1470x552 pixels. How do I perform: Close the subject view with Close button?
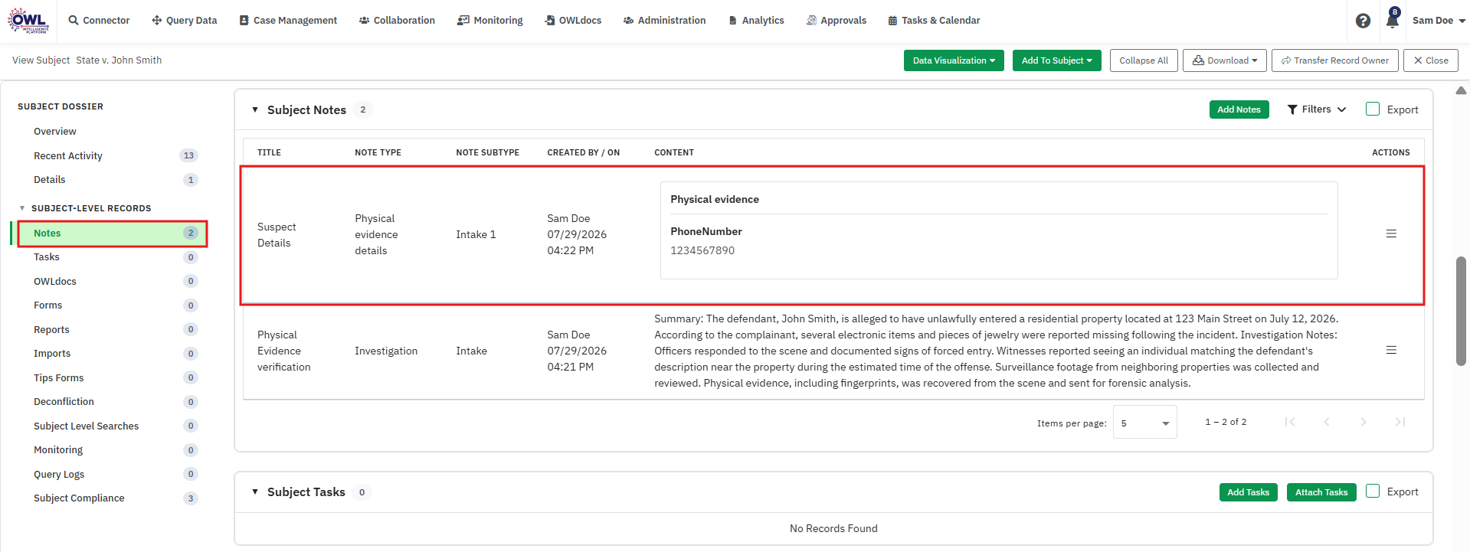coord(1430,60)
